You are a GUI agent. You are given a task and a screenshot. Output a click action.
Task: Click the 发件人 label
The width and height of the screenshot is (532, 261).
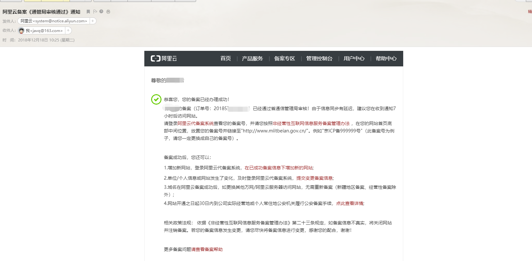[x=9, y=21]
